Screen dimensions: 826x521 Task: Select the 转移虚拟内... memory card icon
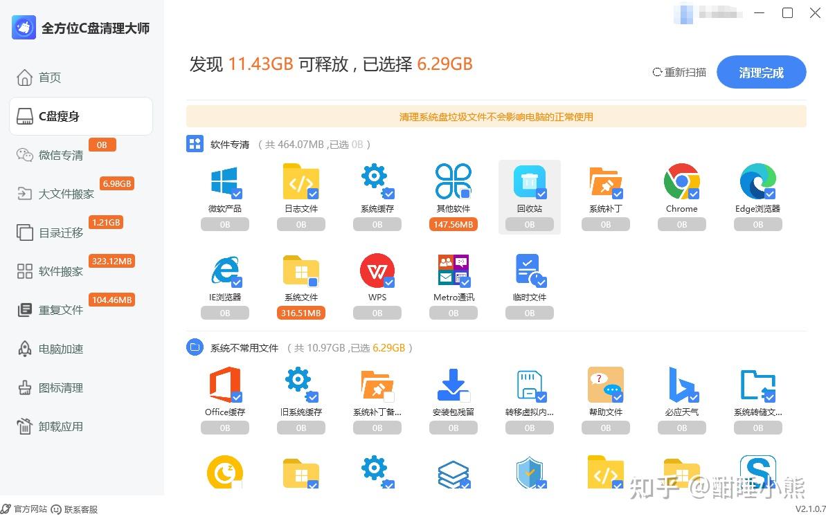pyautogui.click(x=530, y=386)
